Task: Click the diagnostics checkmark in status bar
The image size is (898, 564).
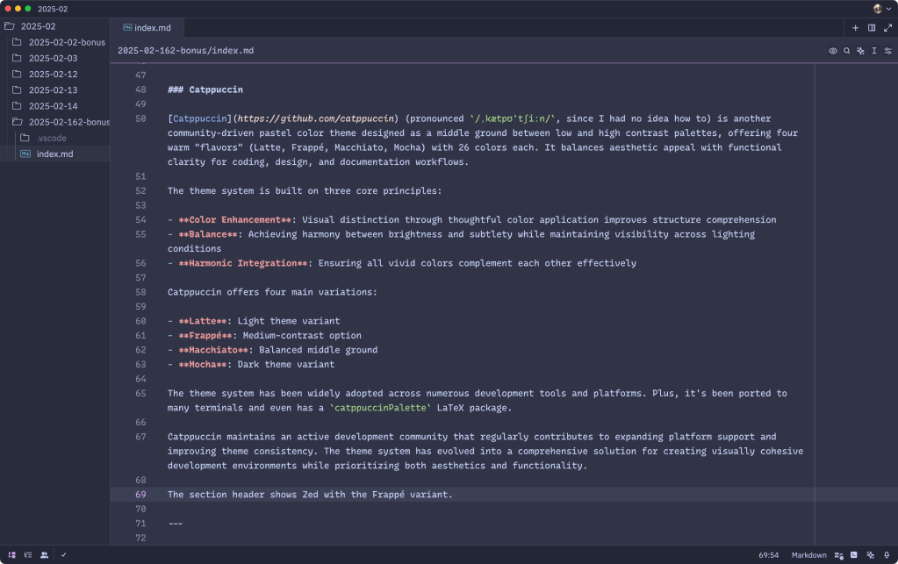Action: coord(64,554)
